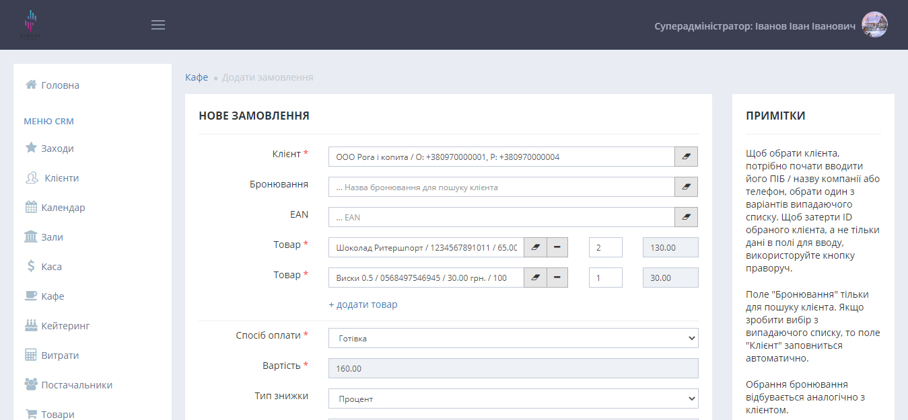Go to Календар in sidebar
This screenshot has width=908, height=420.
tap(63, 208)
